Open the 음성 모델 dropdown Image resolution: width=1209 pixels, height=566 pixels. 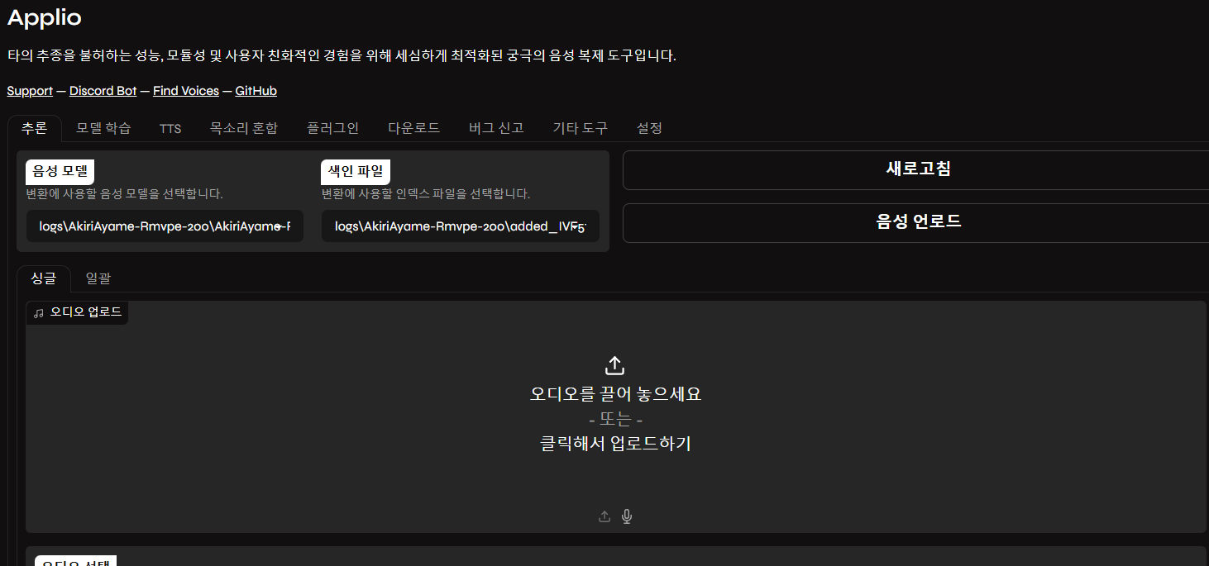(165, 226)
